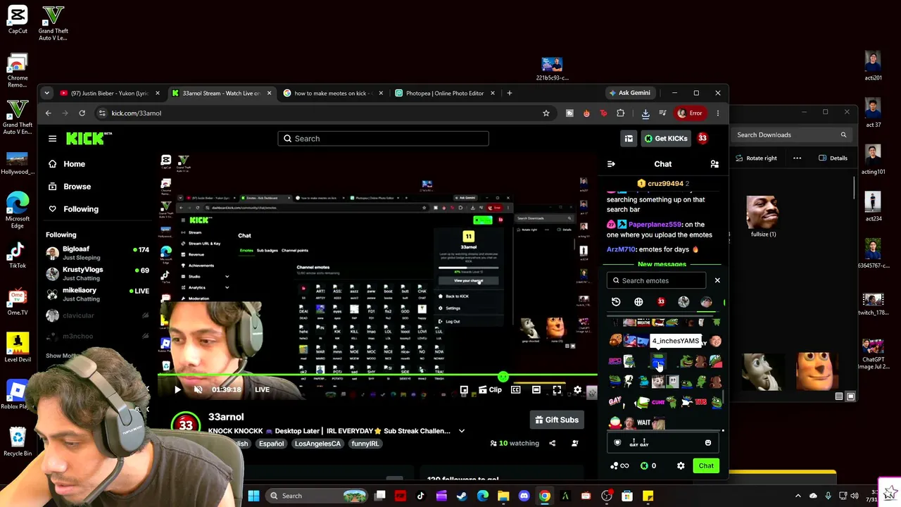The height and width of the screenshot is (507, 901).
Task: Open chat users list icon
Action: point(714,164)
